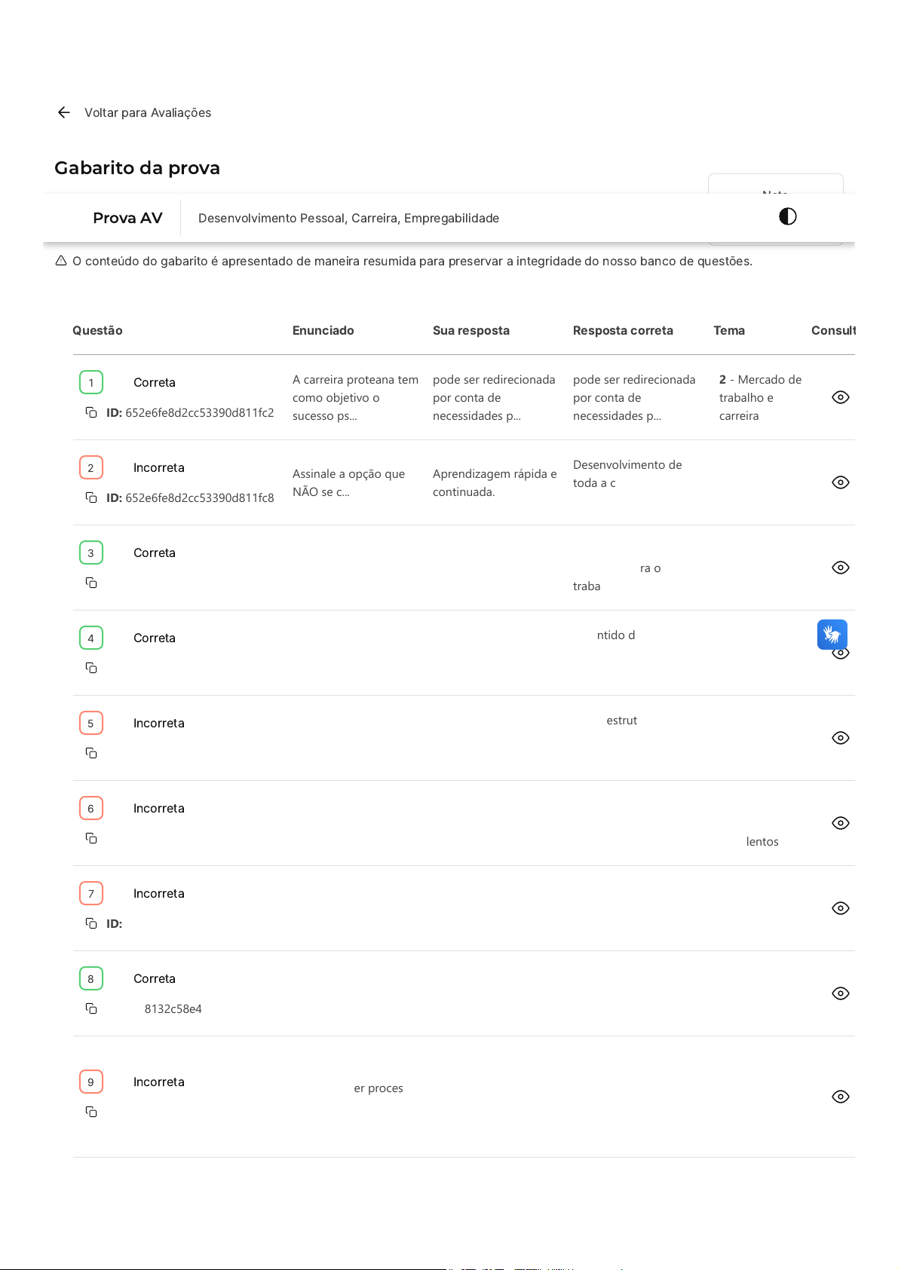Click the back arrow to Avaliações
This screenshot has height=1270, width=898.
click(64, 112)
